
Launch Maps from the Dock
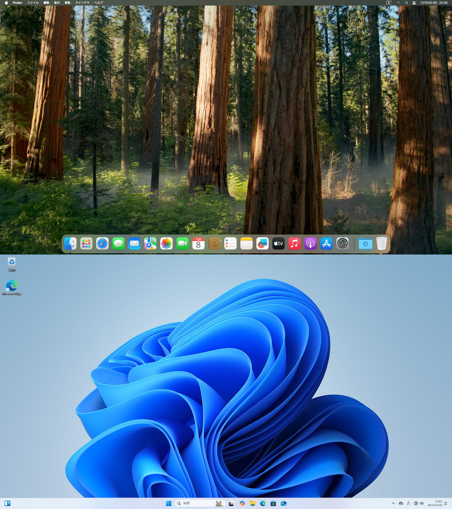(151, 243)
